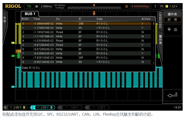
Task: Select the 2.000ms horizontal timebase readout
Action: 46,6
